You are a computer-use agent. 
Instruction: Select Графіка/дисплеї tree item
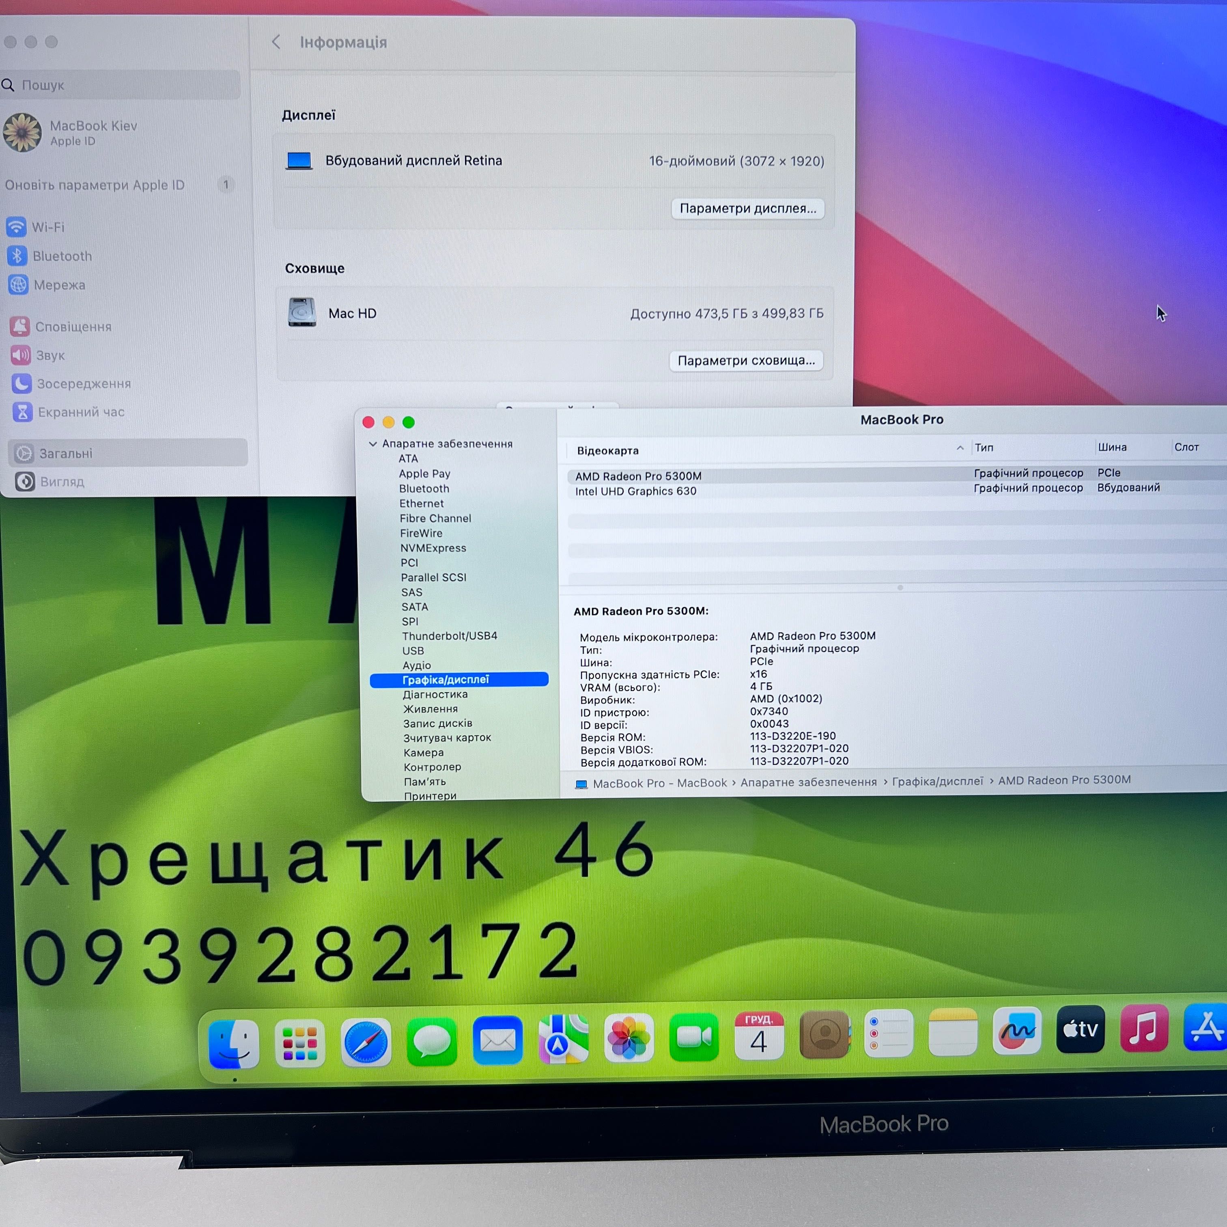[x=459, y=680]
